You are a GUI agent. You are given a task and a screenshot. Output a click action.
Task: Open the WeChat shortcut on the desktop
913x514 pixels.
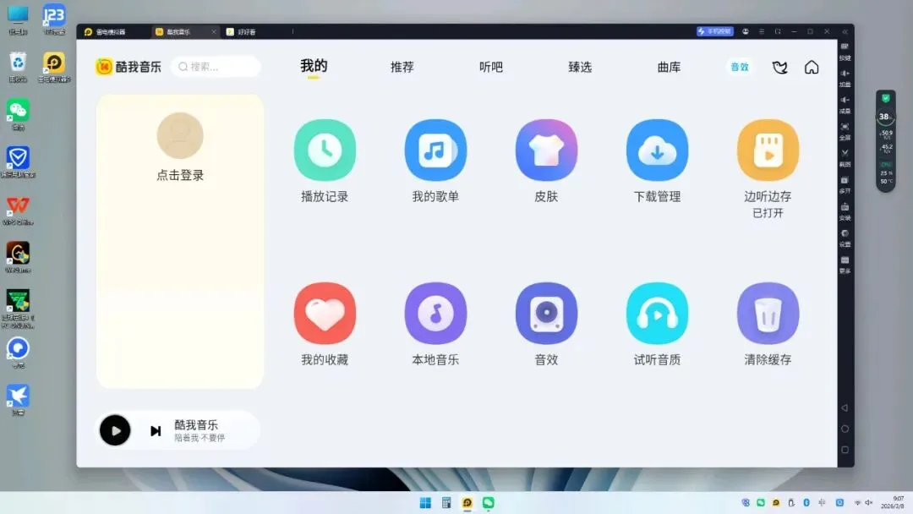(x=18, y=114)
